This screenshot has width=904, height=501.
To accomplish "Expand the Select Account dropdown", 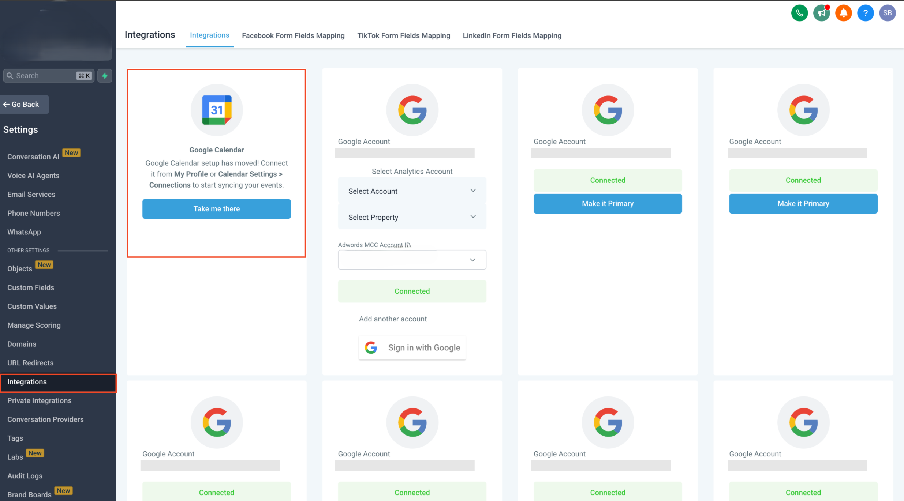I will click(x=412, y=191).
